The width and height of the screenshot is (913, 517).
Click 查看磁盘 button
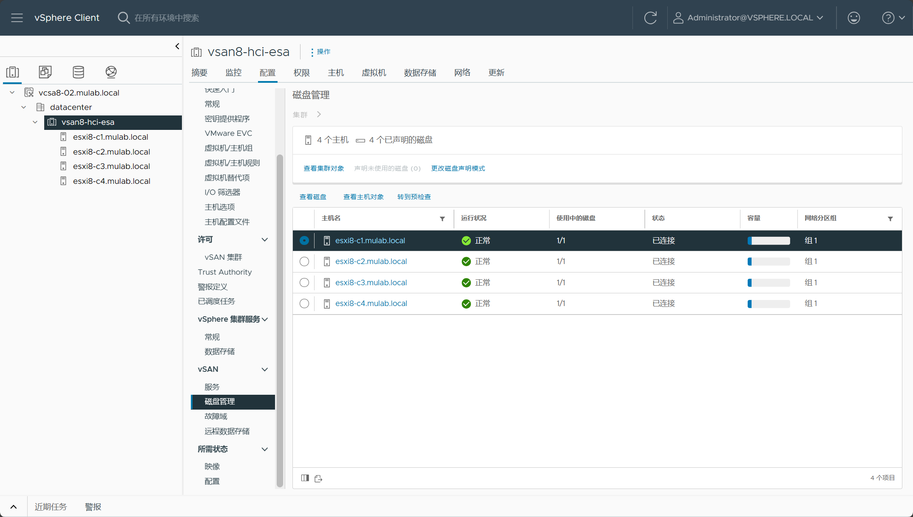pos(313,197)
